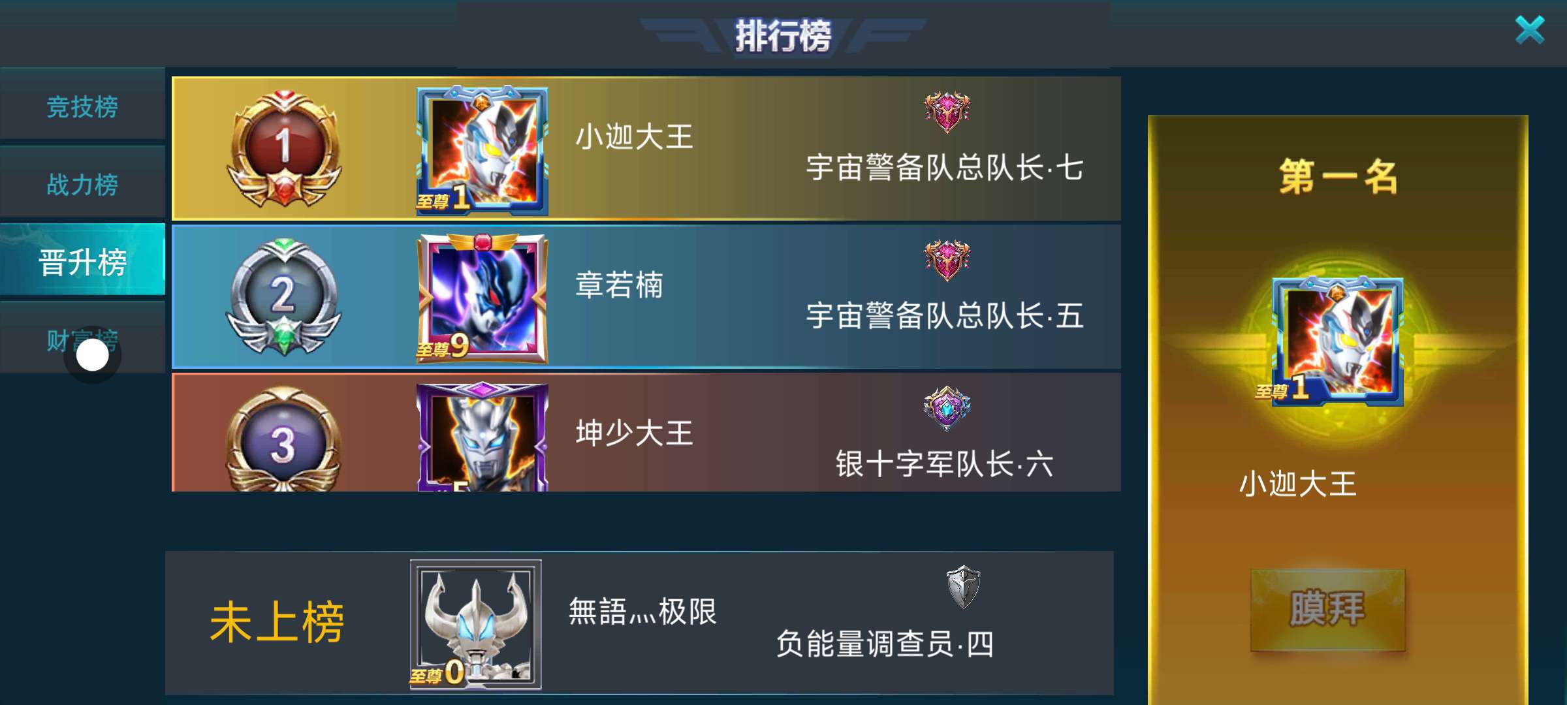Image resolution: width=1567 pixels, height=705 pixels.
Task: Open 坤少大王 player avatar
Action: pos(482,436)
